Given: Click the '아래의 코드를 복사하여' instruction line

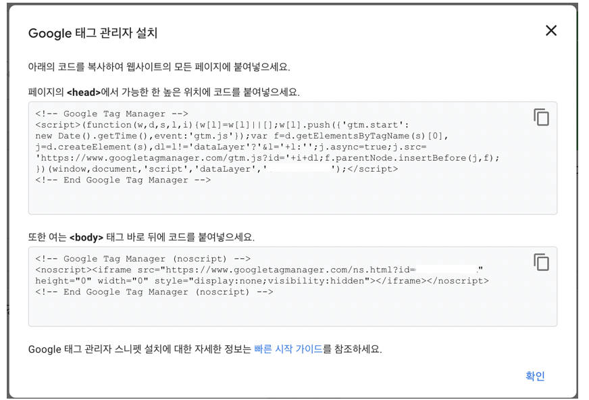Looking at the screenshot, I should click(x=159, y=67).
